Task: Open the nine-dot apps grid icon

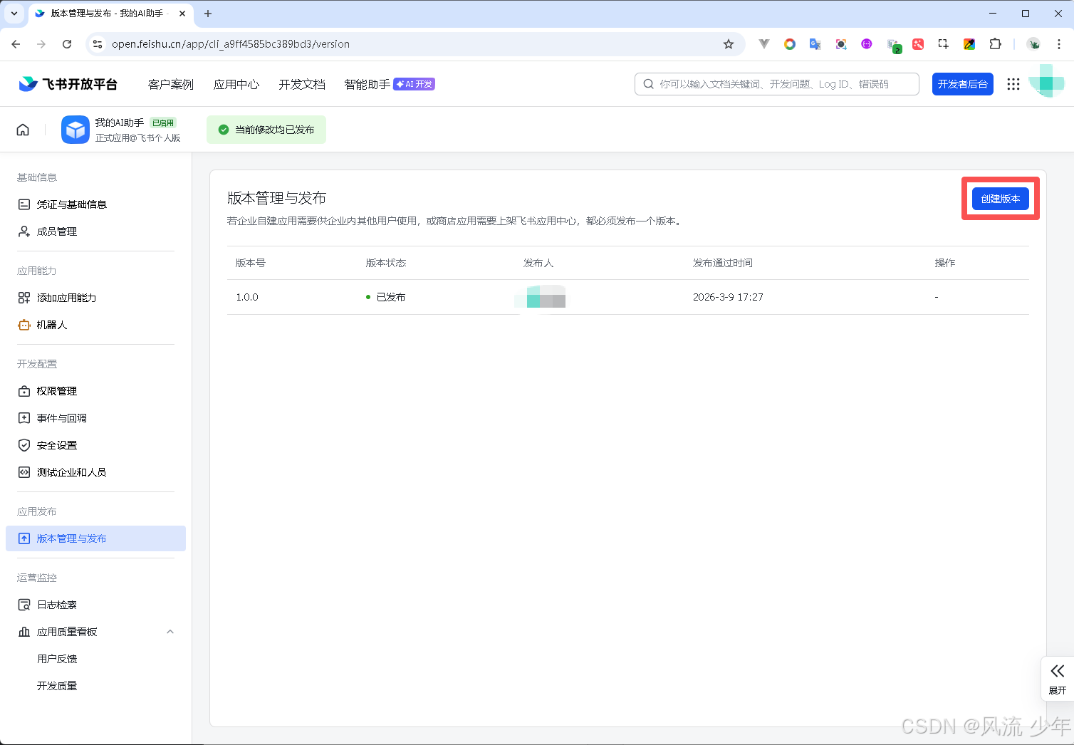Action: (x=1013, y=84)
